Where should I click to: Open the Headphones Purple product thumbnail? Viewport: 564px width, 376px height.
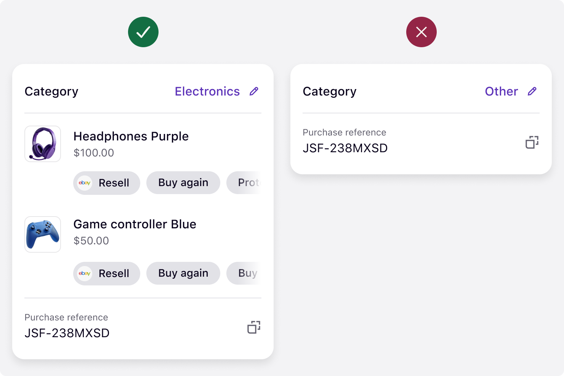(43, 144)
